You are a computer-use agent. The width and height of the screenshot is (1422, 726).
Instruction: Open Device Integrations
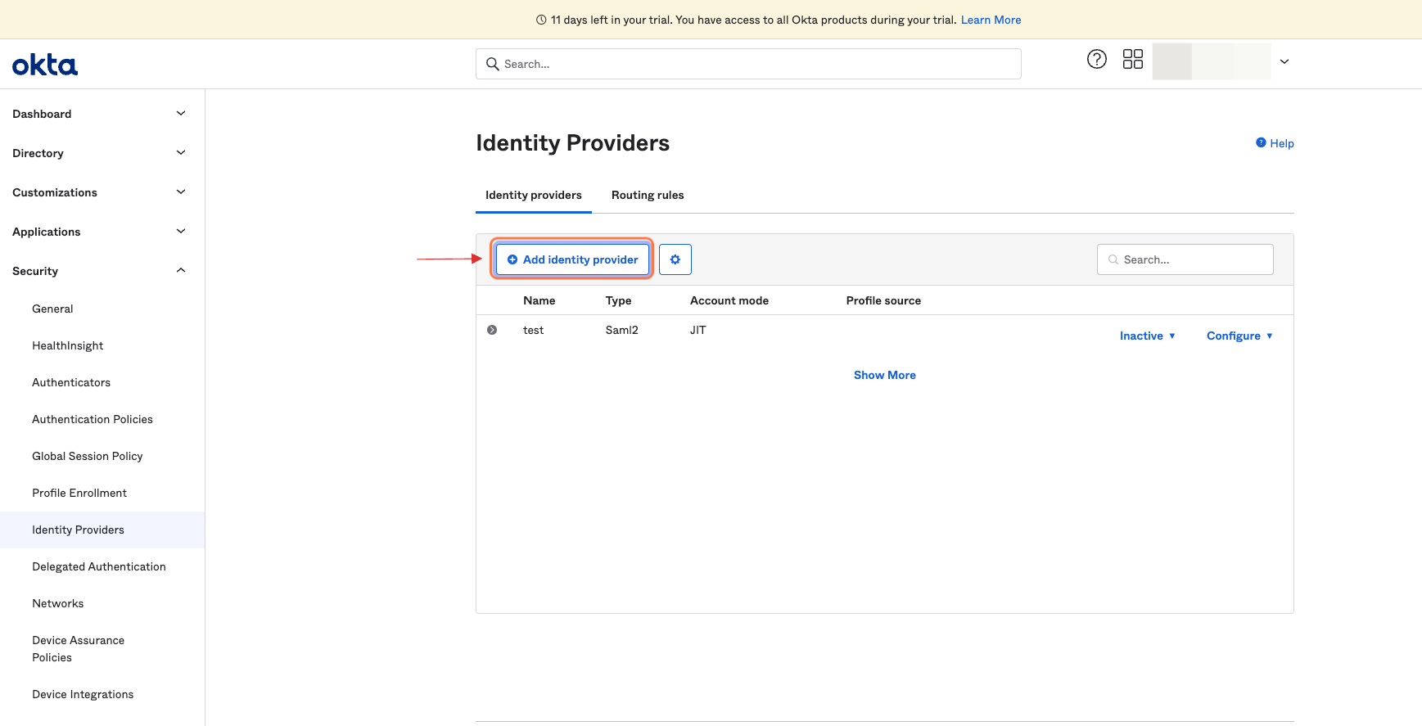[x=83, y=694]
